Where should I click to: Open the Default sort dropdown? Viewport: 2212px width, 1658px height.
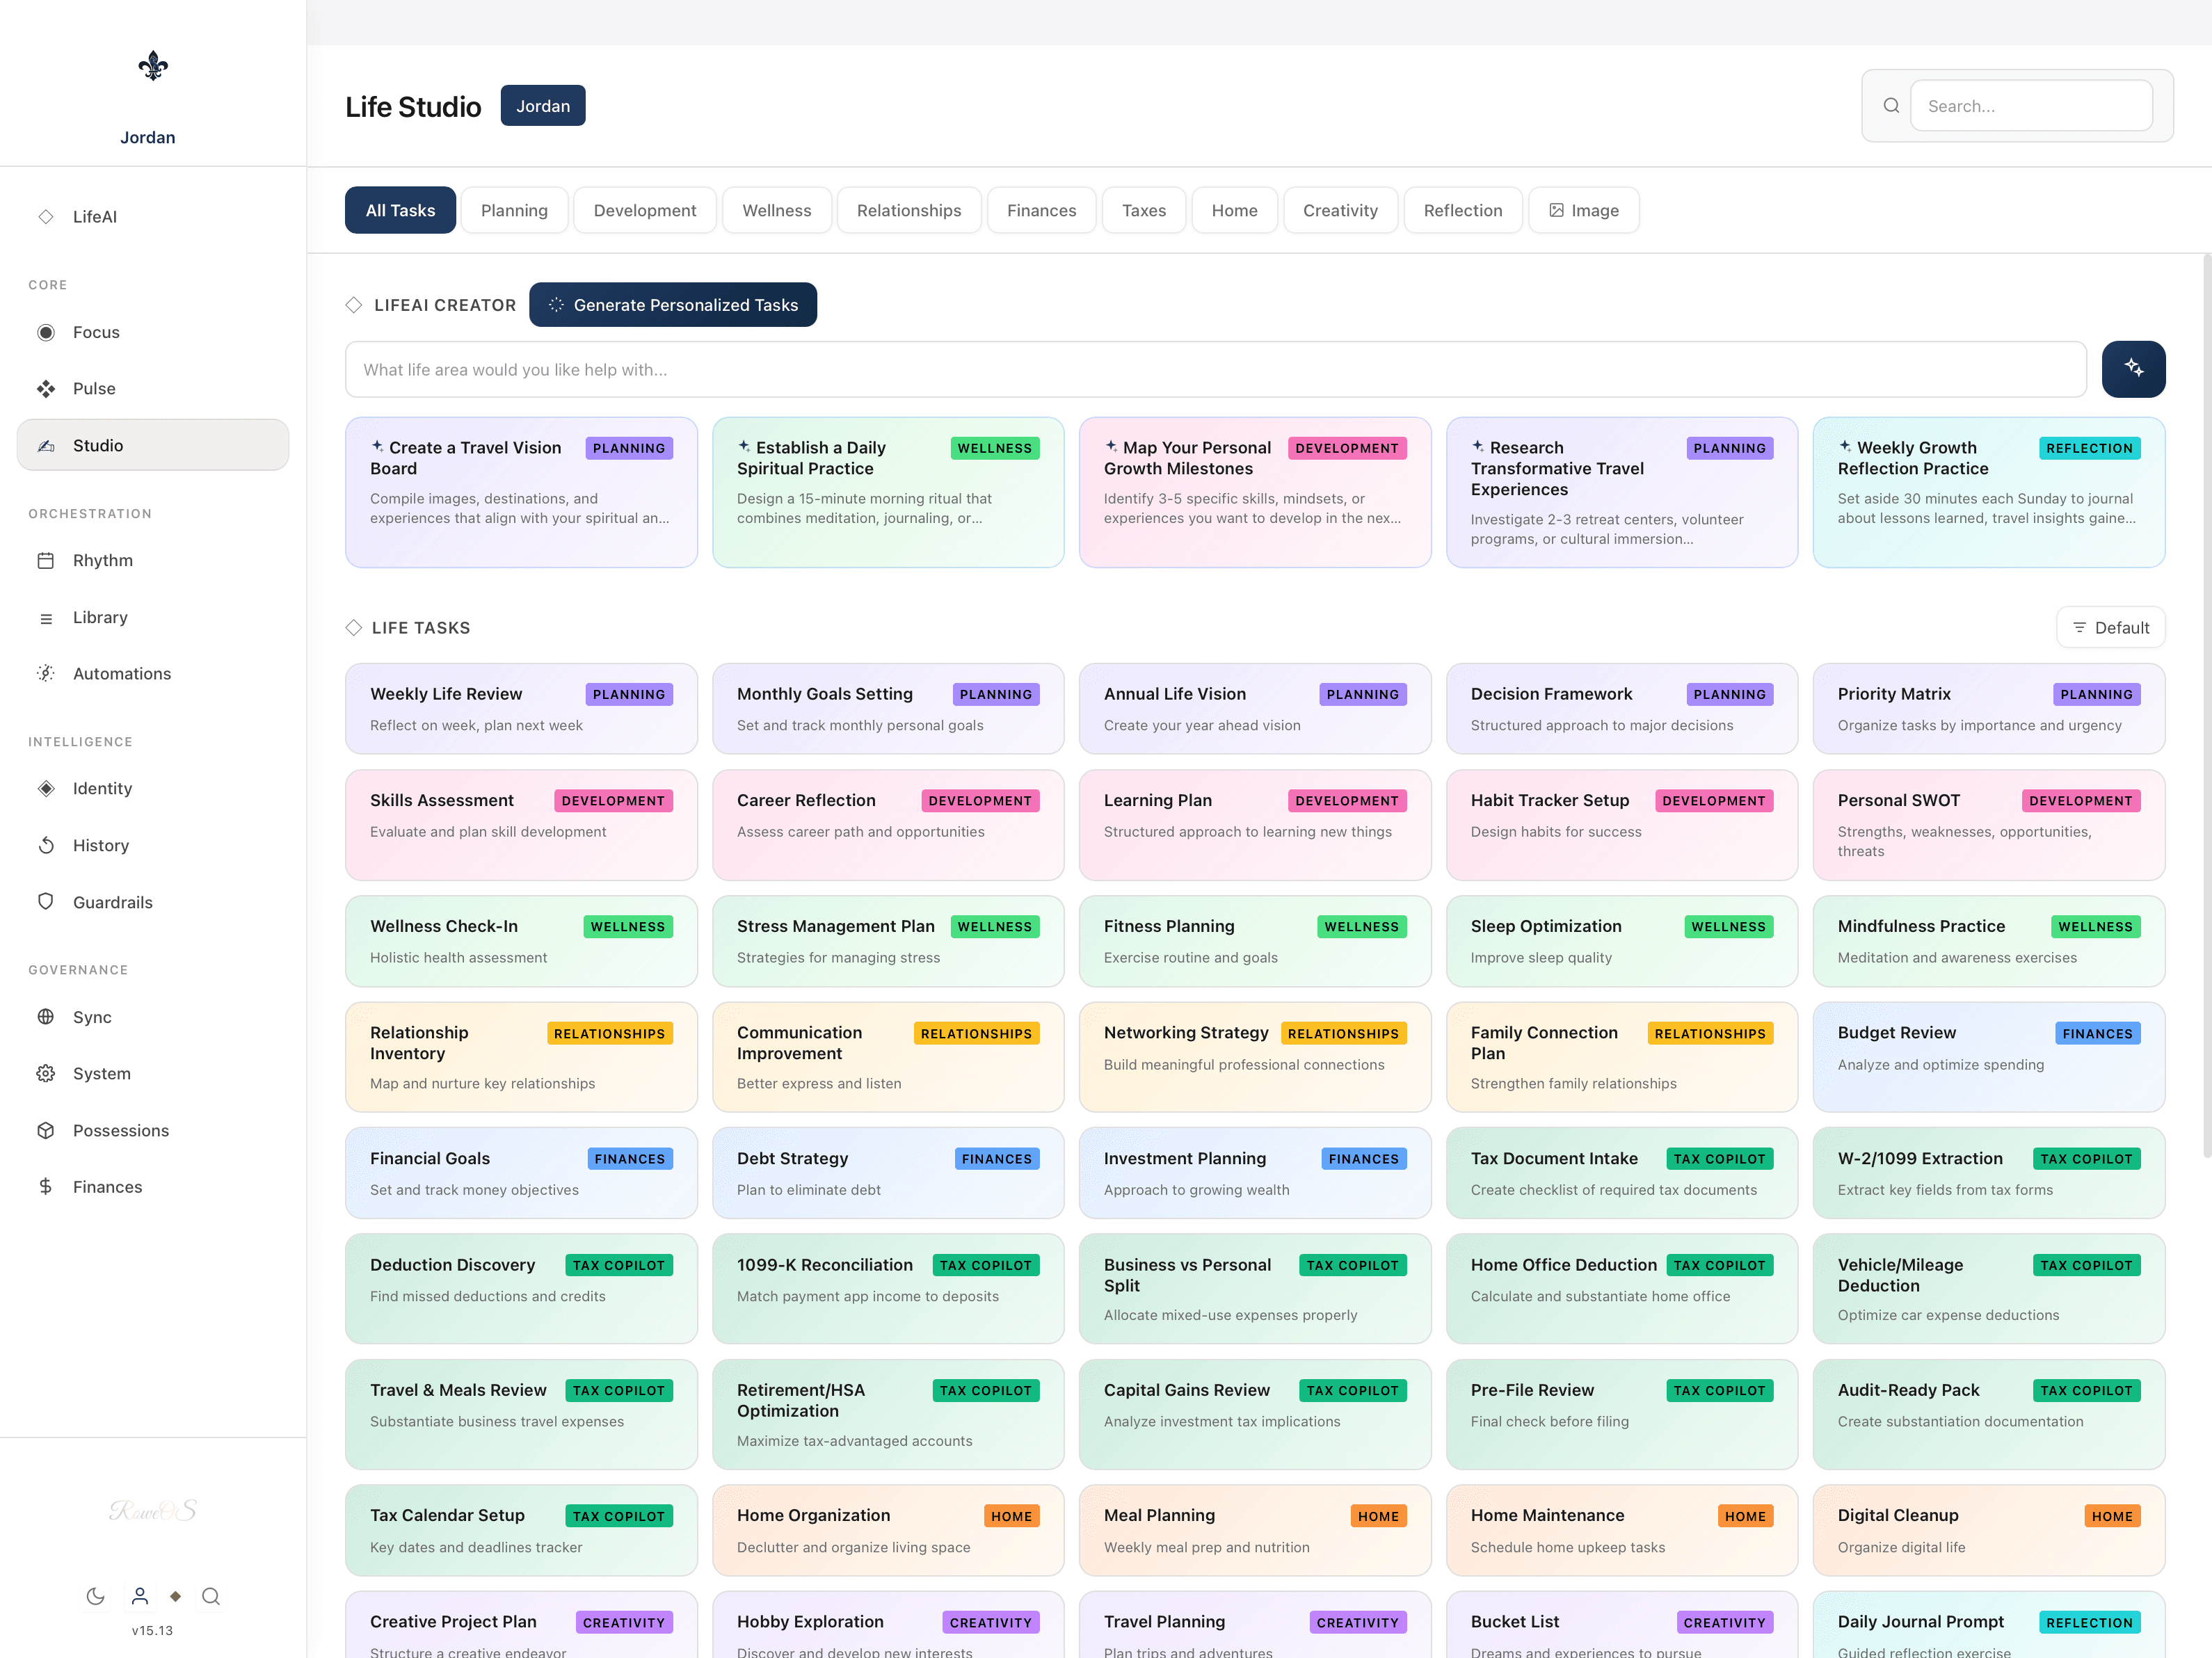tap(2110, 627)
